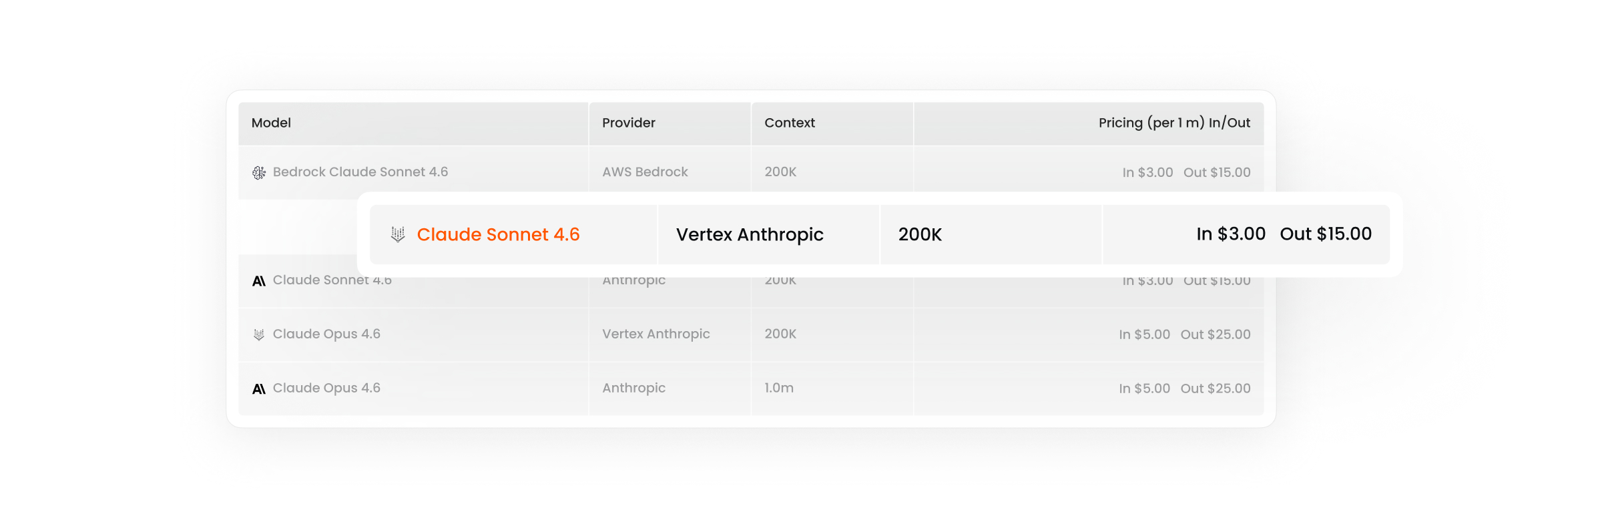
Task: Click the Vertex icon in highlighted Claude Sonnet row
Action: 398,234
